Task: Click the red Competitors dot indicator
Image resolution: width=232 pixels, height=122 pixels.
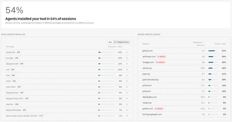Action: point(115,42)
